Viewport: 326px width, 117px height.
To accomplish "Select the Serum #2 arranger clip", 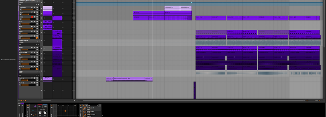I will [178, 13].
